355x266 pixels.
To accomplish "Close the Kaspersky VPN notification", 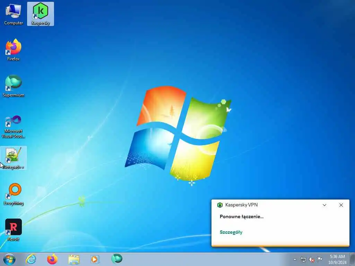I will point(341,205).
